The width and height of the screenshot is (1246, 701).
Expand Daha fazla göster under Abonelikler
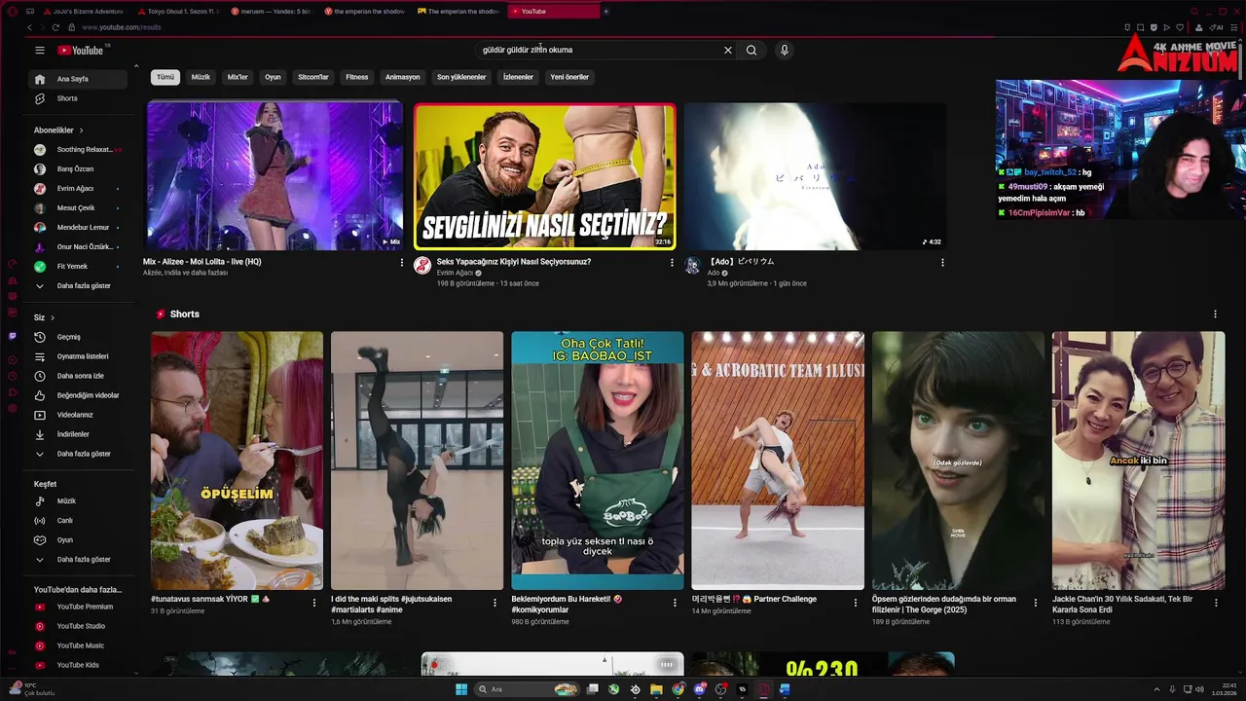pyautogui.click(x=79, y=285)
